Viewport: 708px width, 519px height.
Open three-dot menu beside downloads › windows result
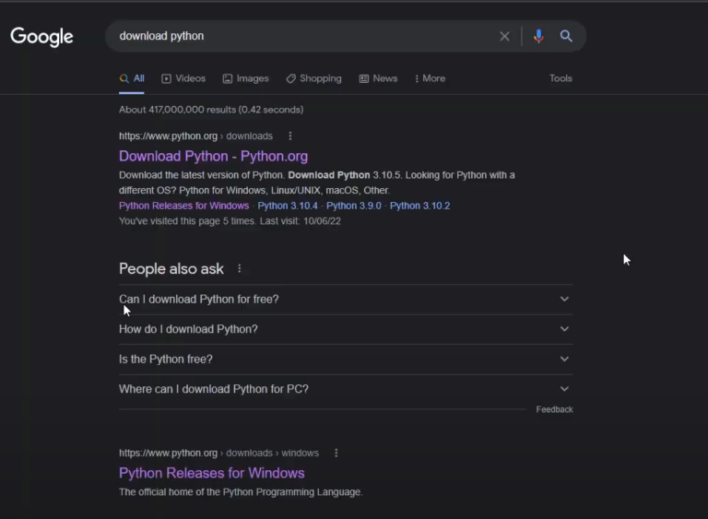[x=336, y=454]
